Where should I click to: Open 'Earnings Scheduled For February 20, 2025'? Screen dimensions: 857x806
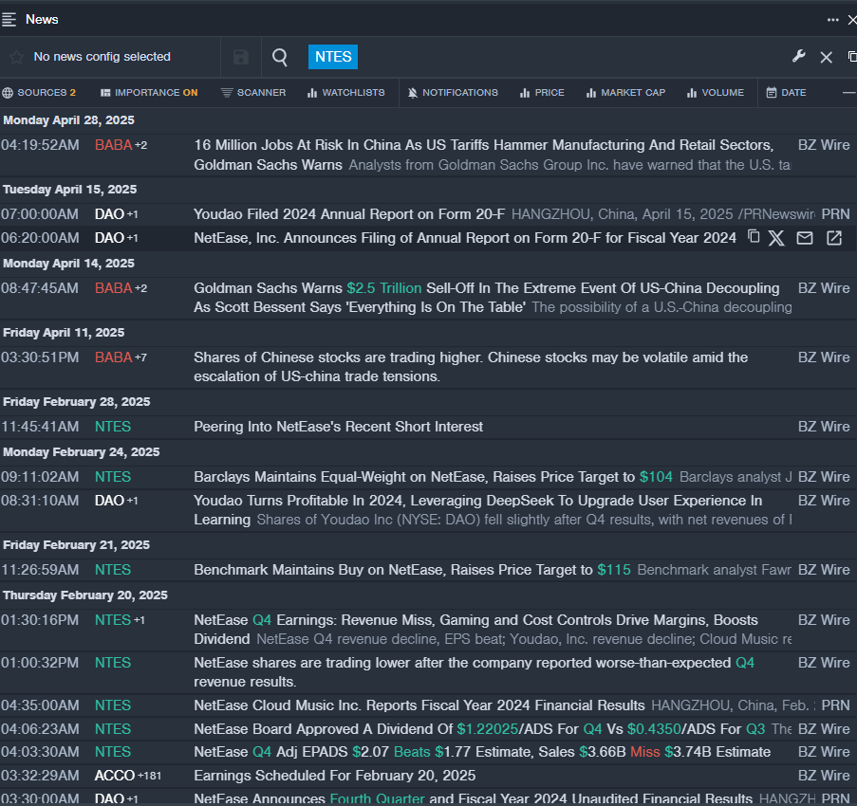click(334, 776)
